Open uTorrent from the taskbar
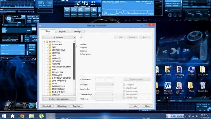 coord(41,116)
